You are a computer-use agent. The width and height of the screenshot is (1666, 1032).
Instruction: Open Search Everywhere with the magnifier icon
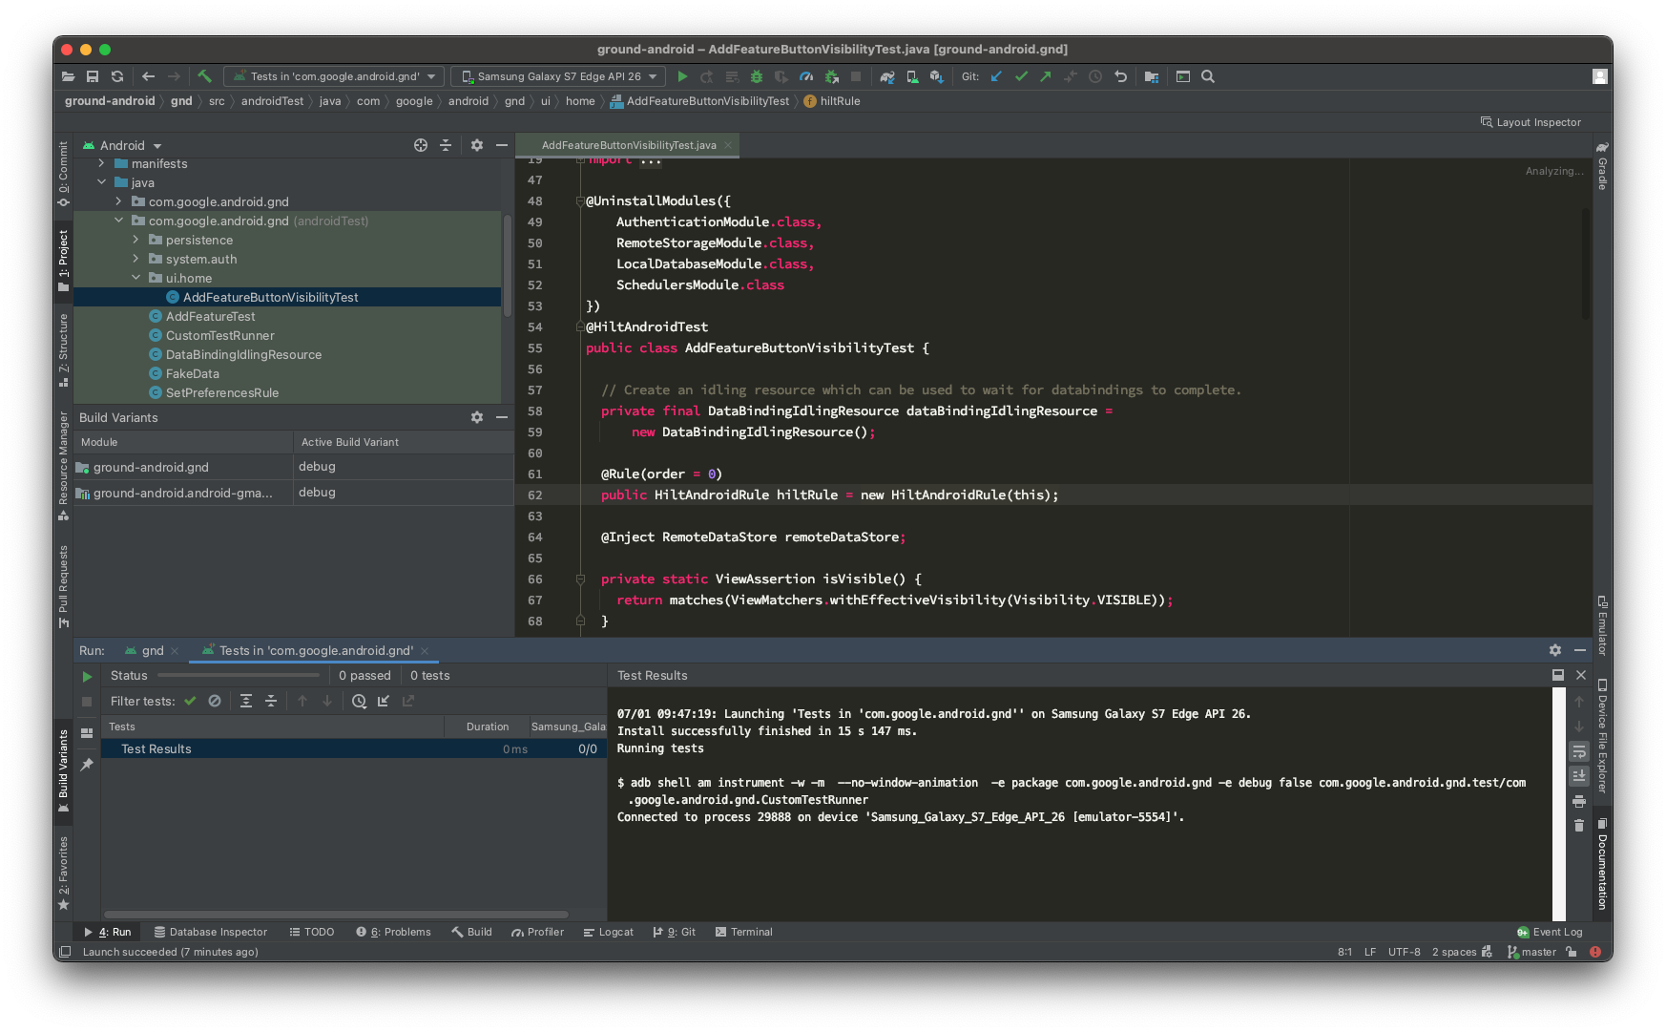click(x=1207, y=76)
